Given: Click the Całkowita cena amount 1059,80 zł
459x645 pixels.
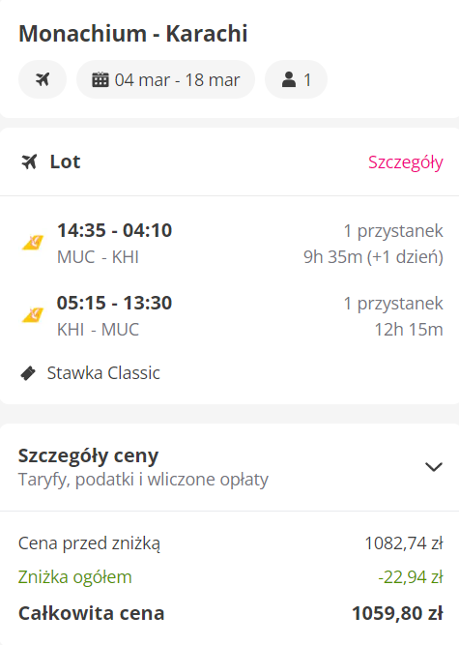Looking at the screenshot, I should coord(397,613).
